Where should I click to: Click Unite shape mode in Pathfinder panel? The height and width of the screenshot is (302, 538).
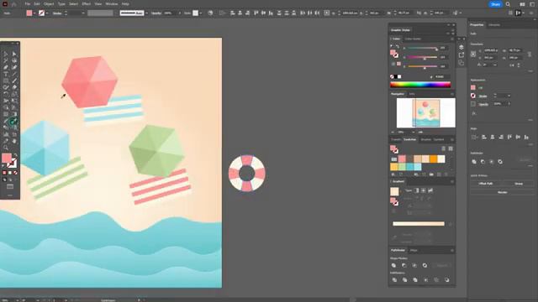point(393,265)
